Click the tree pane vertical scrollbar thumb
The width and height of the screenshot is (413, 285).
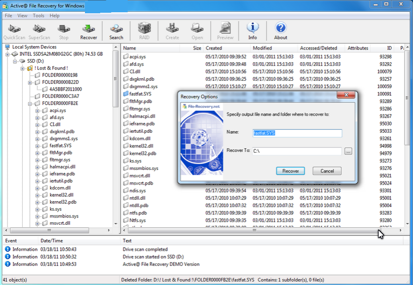tap(115, 79)
